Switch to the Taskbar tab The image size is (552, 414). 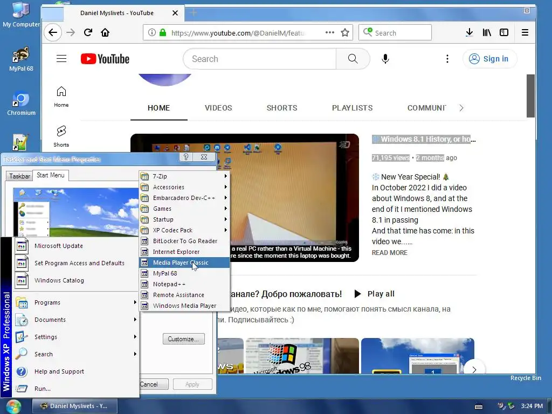[x=19, y=176]
